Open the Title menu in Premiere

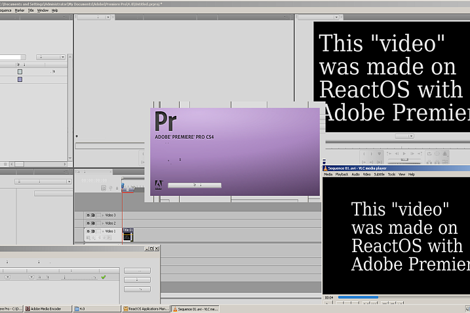pos(31,10)
